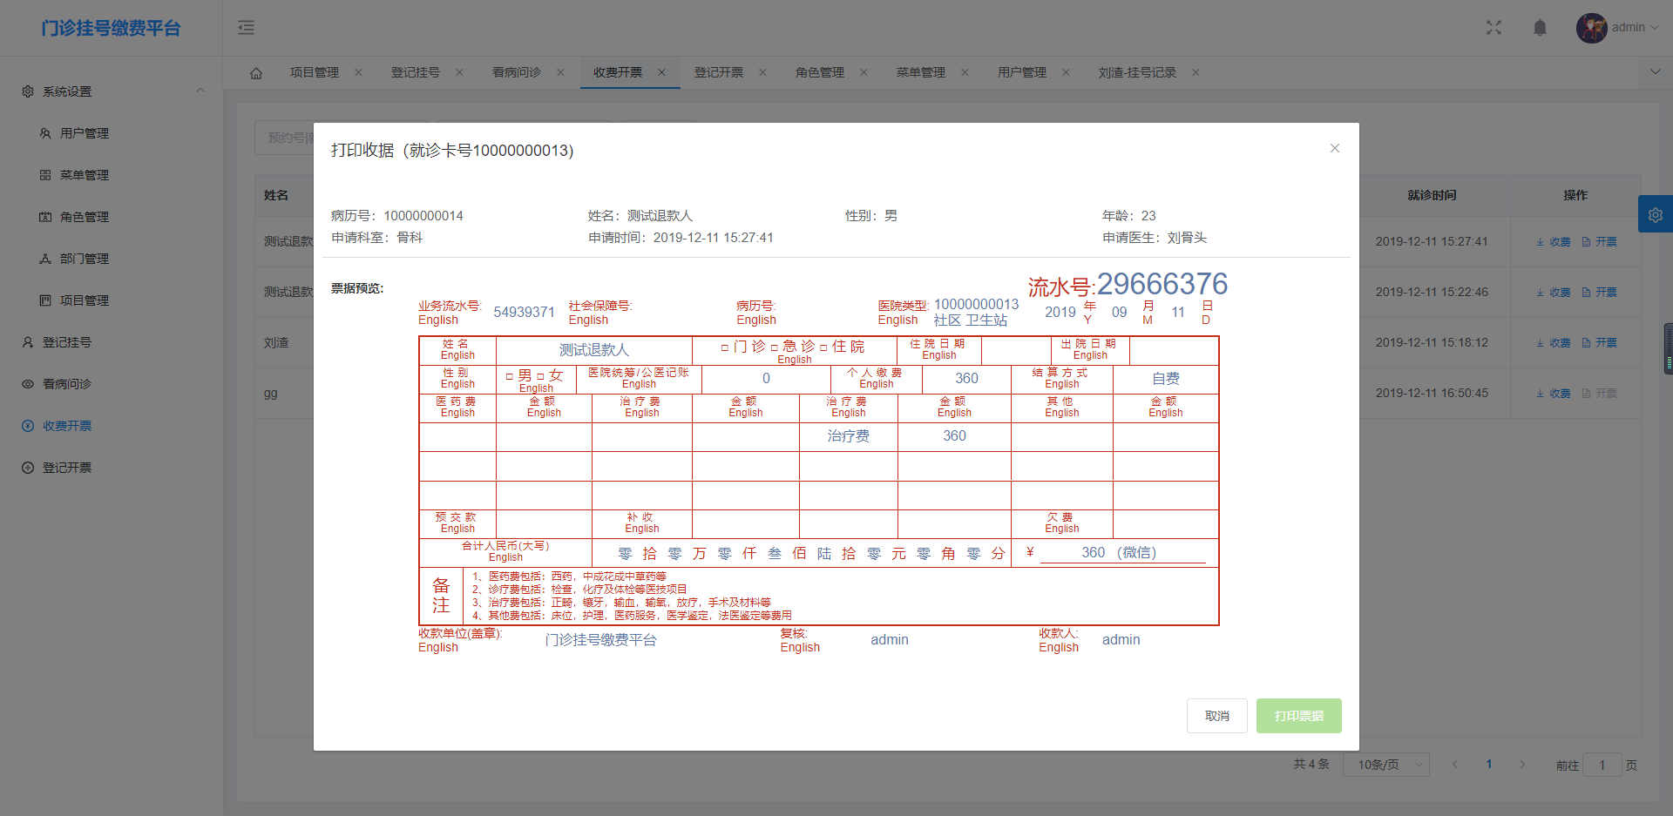Click the 打印票据 button
1673x816 pixels.
[x=1299, y=716]
